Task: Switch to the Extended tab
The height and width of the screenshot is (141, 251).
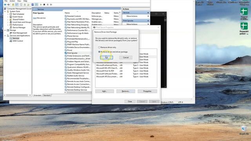Action: [x=37, y=95]
